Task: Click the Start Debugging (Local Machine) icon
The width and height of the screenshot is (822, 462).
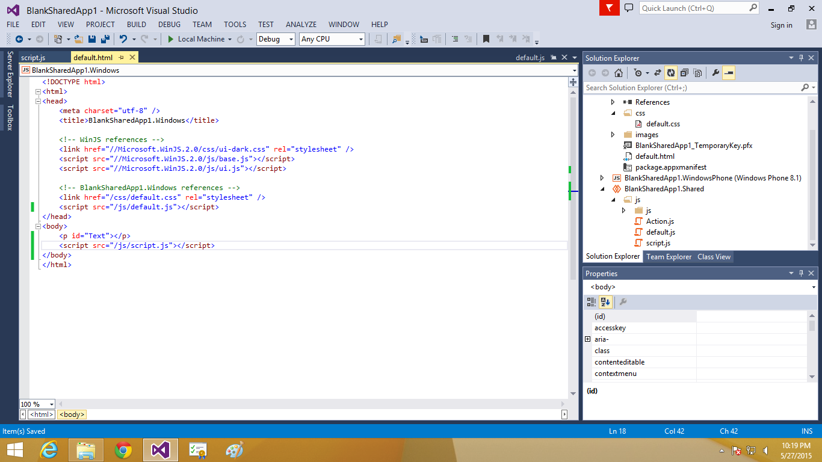Action: click(170, 38)
